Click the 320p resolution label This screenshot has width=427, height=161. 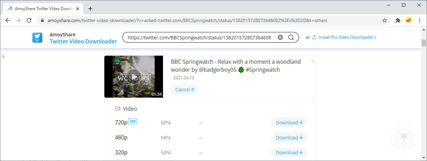(x=121, y=153)
